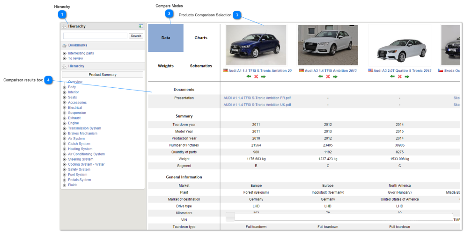Select Heating System tree item

coord(80,149)
